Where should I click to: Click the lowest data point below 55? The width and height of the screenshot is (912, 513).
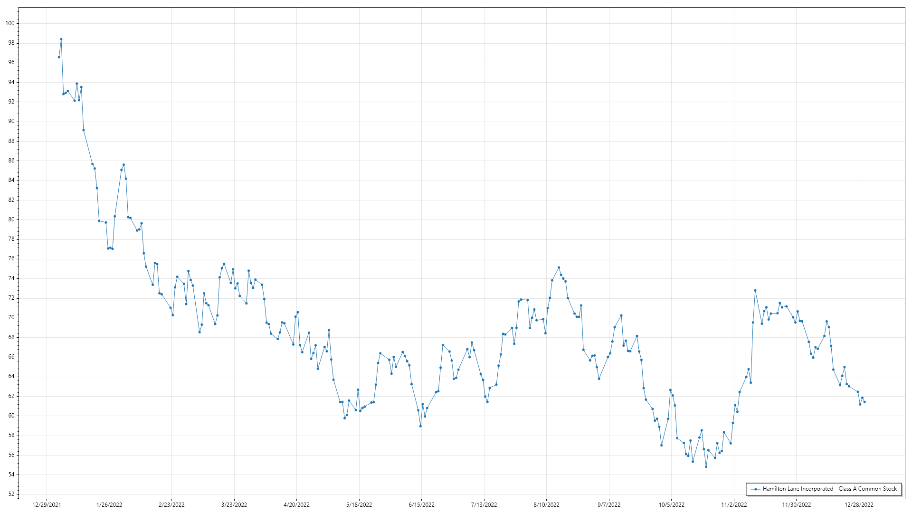coord(706,467)
